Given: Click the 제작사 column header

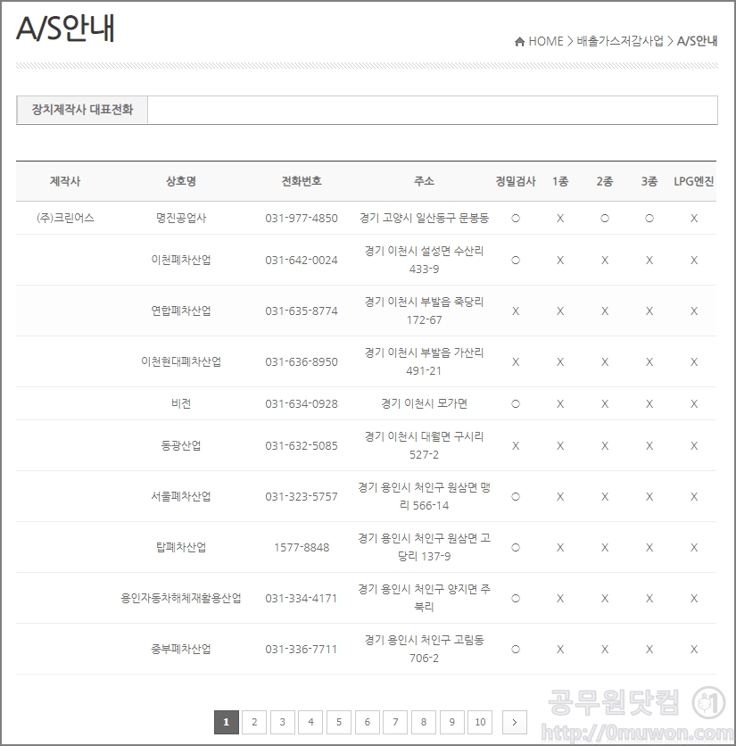Looking at the screenshot, I should [65, 181].
